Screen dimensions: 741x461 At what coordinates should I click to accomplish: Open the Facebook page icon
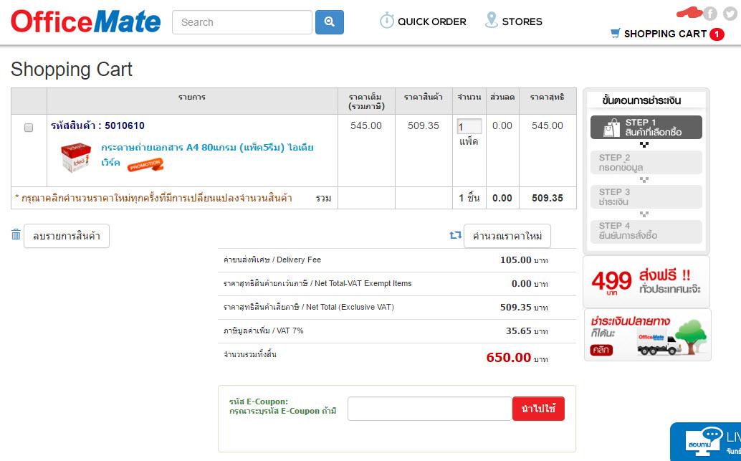(x=710, y=14)
